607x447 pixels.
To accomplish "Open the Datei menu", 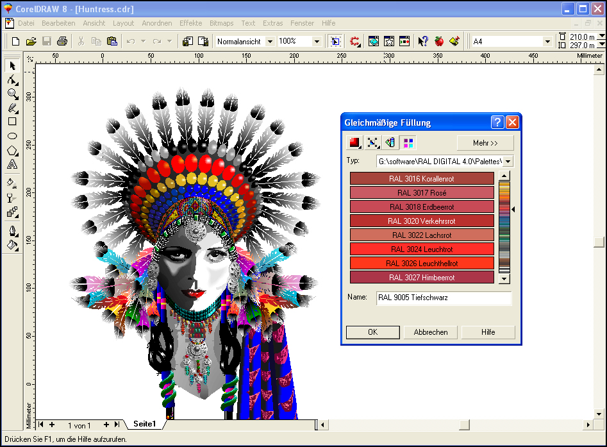I will [x=26, y=23].
